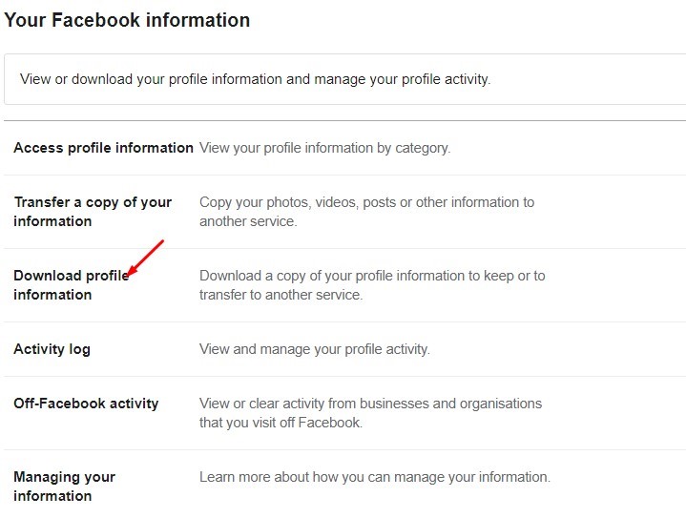686x518 pixels.
Task: Click 'View or clear activity from businesses' description
Action: pos(370,413)
